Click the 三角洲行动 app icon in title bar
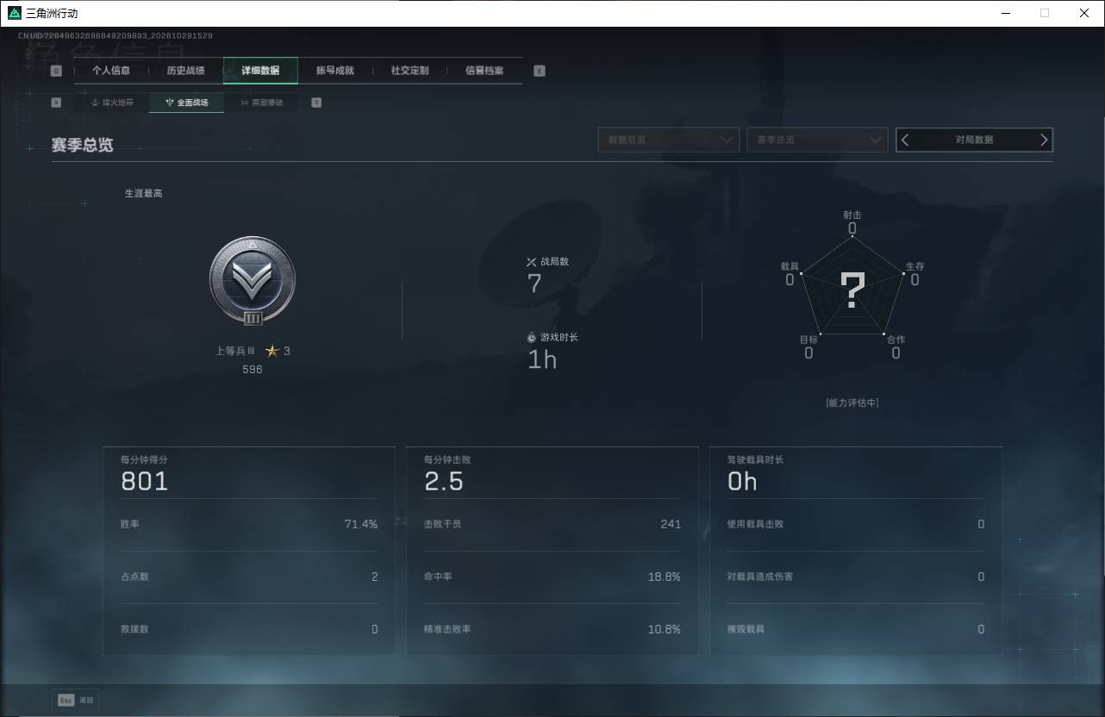The height and width of the screenshot is (717, 1105). 15,13
